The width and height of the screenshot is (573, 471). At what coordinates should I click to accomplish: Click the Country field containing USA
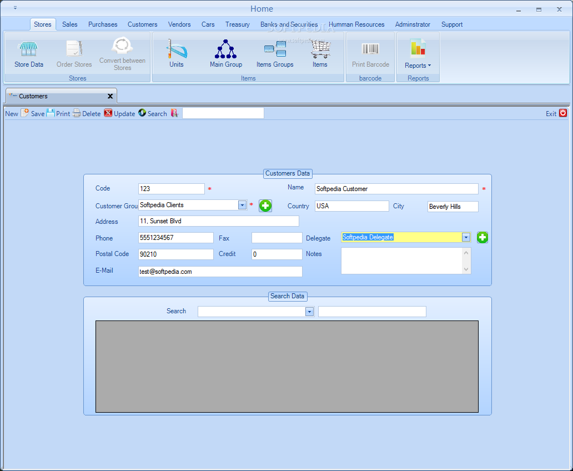click(x=352, y=206)
